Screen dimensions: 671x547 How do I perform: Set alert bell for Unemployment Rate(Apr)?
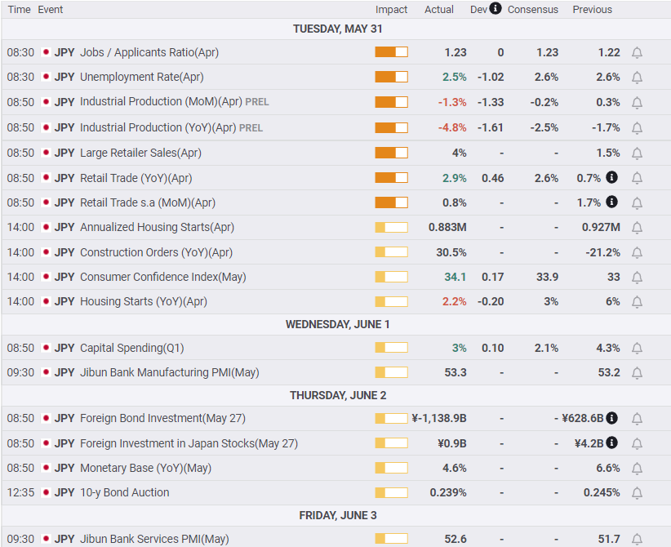coord(637,77)
